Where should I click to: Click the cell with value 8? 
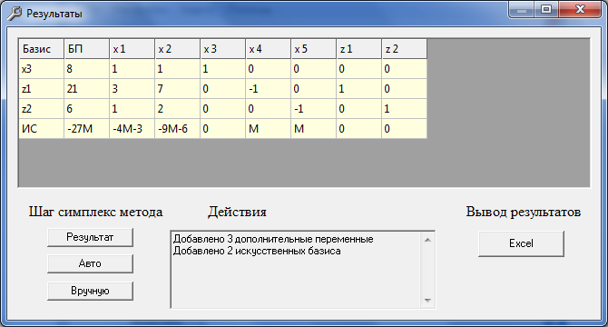86,69
